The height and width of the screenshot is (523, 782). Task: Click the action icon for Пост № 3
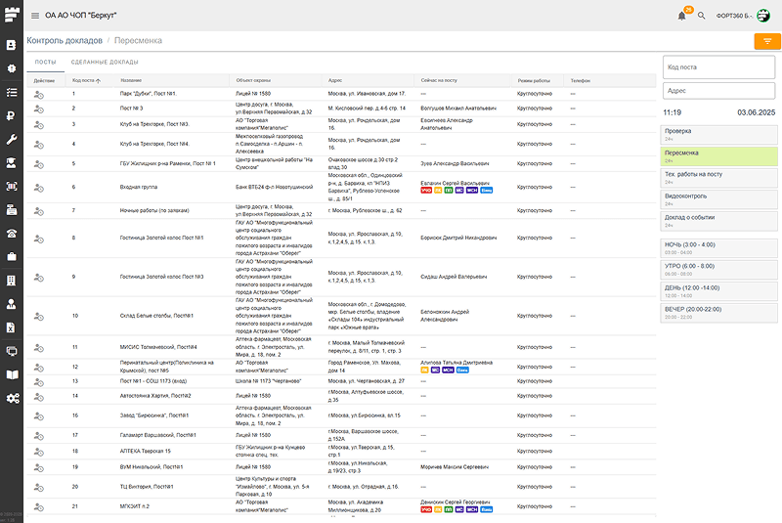tap(39, 109)
